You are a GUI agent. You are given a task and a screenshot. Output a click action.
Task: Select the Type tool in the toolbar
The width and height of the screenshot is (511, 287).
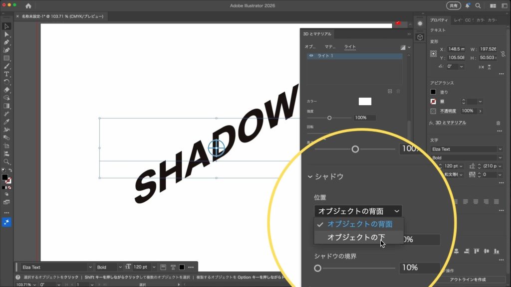click(6, 74)
